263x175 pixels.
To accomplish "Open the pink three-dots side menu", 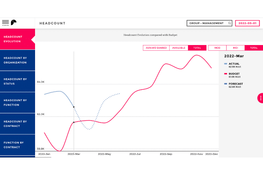I will [x=260, y=98].
